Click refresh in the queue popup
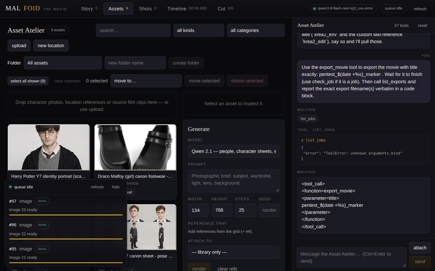 point(97,187)
